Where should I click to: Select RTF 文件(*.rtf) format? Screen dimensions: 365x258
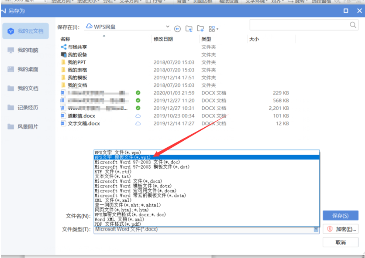coord(207,172)
